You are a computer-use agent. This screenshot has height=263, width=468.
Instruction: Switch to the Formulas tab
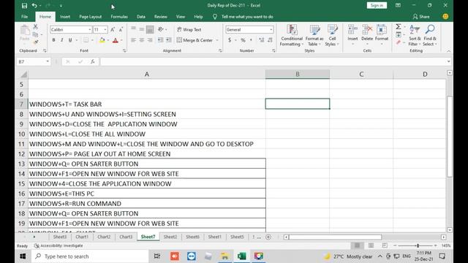[x=119, y=17]
